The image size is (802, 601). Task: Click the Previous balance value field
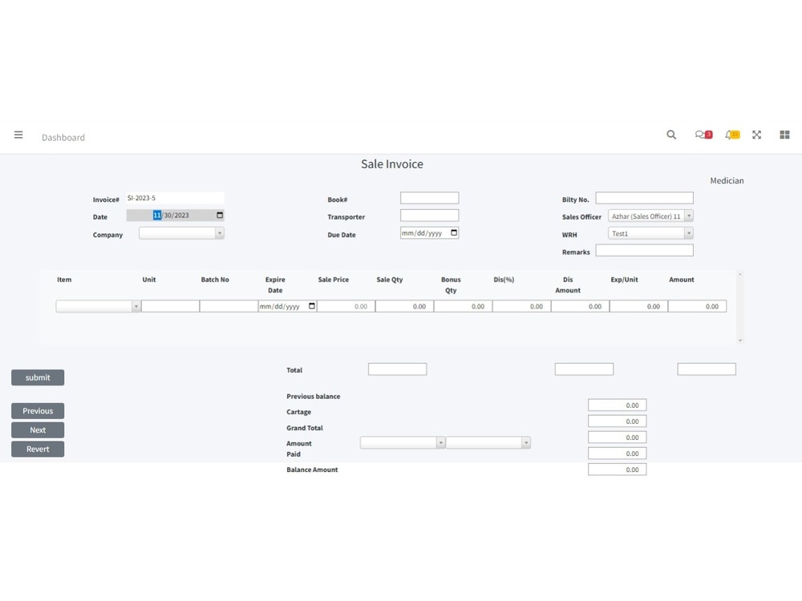click(618, 405)
